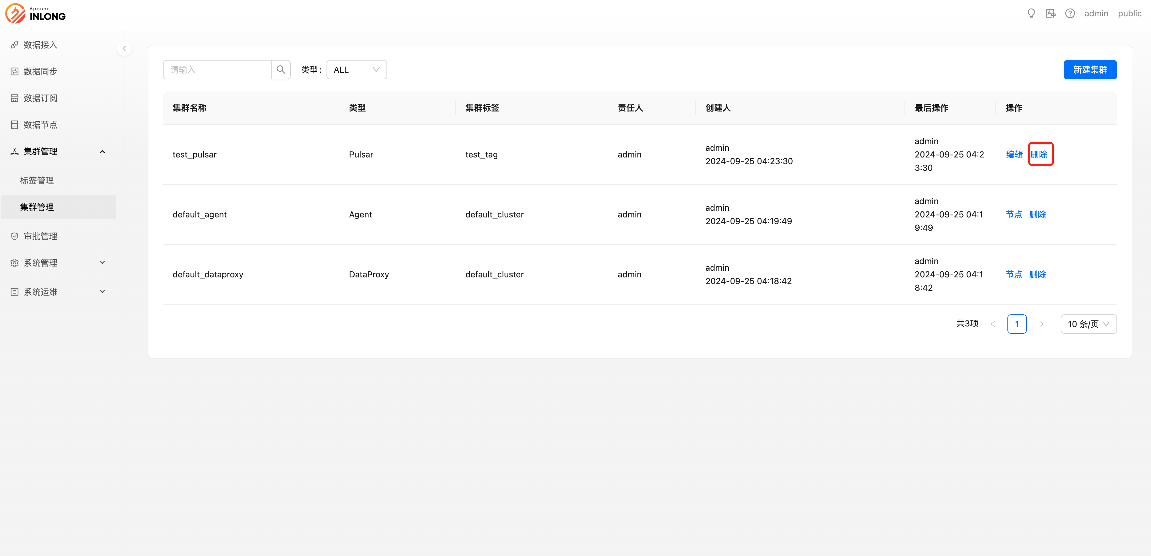This screenshot has height=556, width=1151.
Task: Delete the test_pulsar cluster
Action: (x=1039, y=154)
